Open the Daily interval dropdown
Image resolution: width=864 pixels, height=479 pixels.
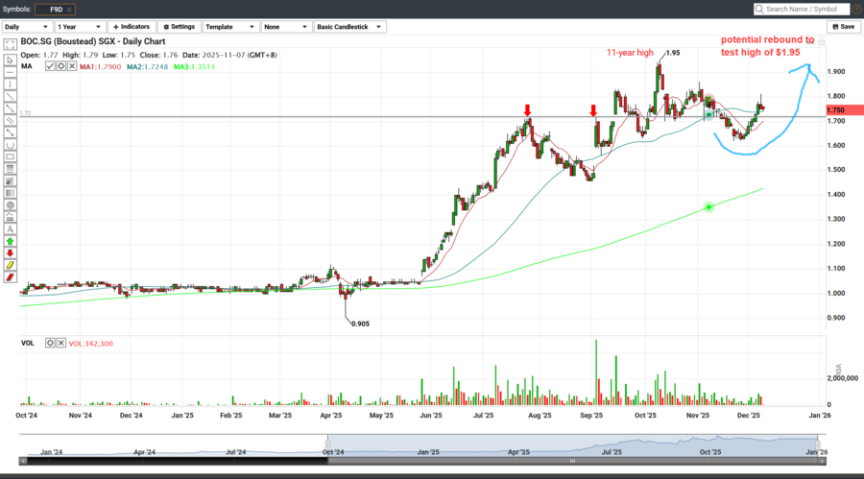[x=26, y=27]
